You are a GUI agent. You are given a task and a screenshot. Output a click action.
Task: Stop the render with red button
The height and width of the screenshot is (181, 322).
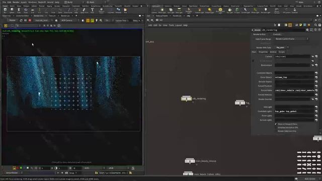pyautogui.click(x=30, y=20)
